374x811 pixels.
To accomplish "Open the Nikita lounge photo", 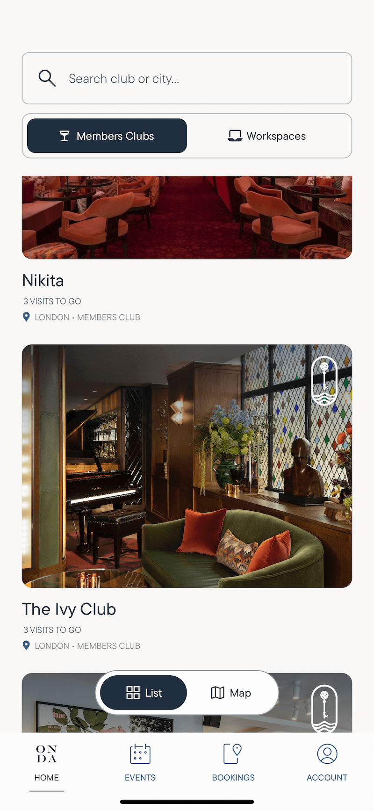I will click(x=187, y=217).
